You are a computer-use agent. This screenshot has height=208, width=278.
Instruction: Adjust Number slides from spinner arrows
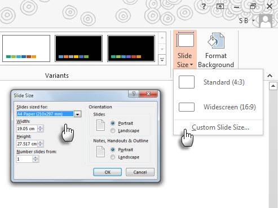pyautogui.click(x=36, y=159)
